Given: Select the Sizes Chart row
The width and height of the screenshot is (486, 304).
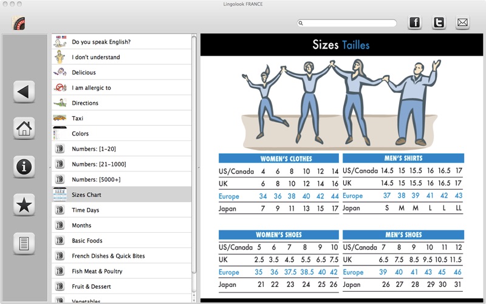Looking at the screenshot, I should coord(122,195).
